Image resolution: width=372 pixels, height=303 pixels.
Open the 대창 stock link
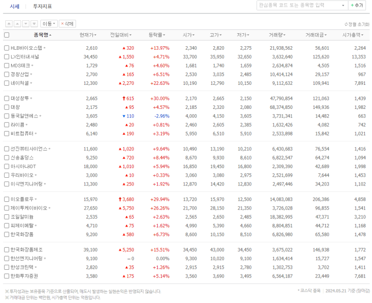pos(15,107)
